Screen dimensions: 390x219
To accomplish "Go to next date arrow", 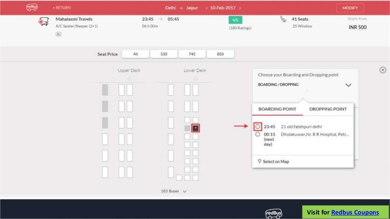I will [240, 8].
